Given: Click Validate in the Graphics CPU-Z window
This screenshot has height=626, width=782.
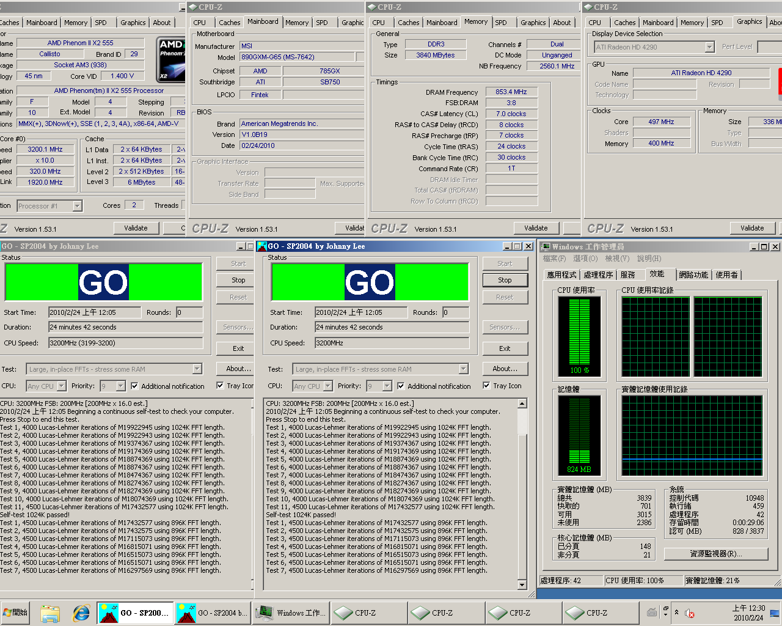Looking at the screenshot, I should click(752, 228).
